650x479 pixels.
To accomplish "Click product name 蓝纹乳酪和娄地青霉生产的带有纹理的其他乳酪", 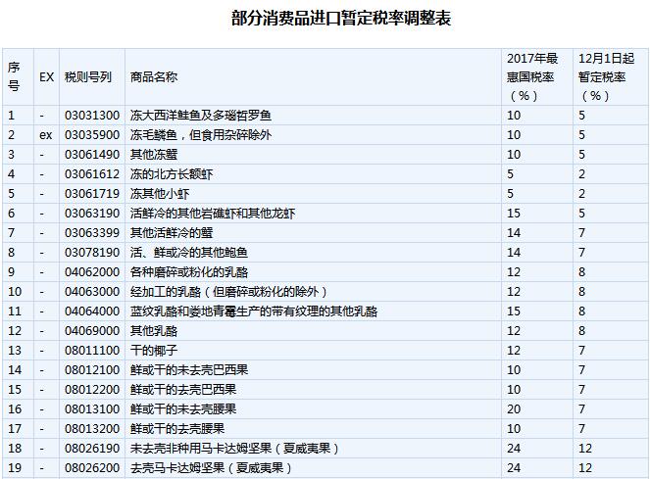I will pos(254,311).
